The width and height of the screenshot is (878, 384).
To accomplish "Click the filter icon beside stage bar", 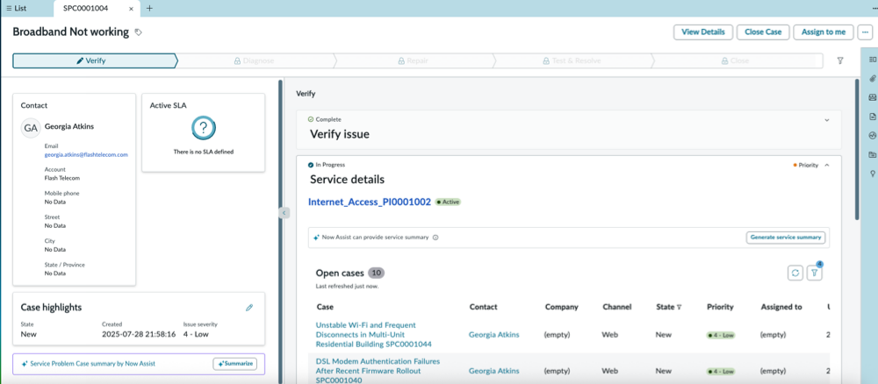I will click(x=840, y=60).
